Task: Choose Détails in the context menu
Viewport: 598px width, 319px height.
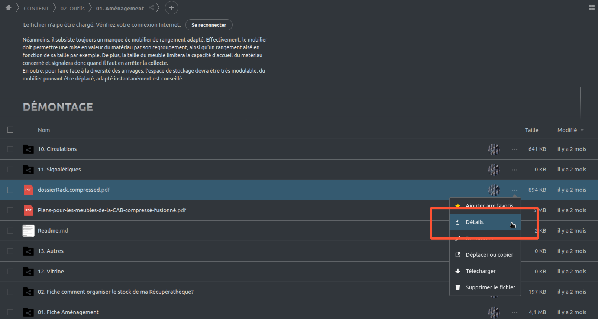Action: [475, 222]
